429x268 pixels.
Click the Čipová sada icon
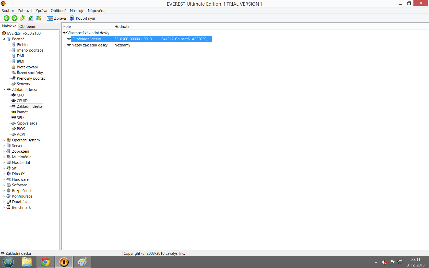coord(14,123)
